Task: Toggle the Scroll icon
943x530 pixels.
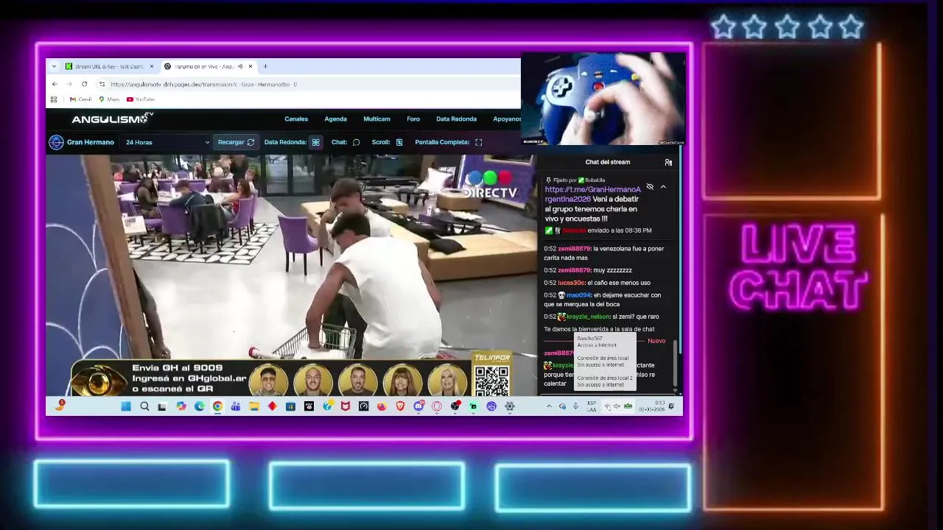Action: pyautogui.click(x=399, y=142)
